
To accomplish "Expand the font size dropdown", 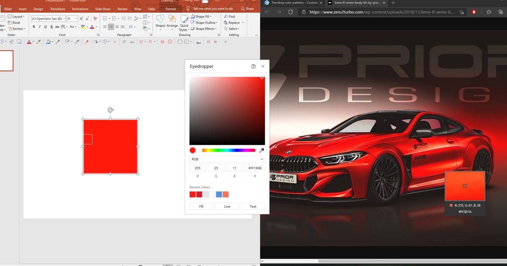I will pos(77,18).
